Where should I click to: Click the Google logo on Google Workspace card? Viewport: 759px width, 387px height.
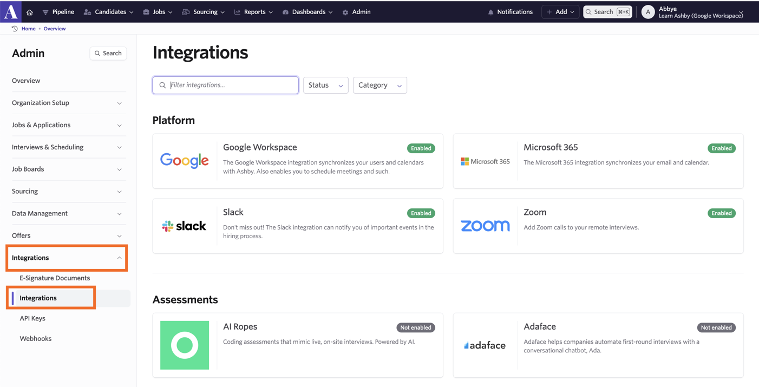pos(185,161)
